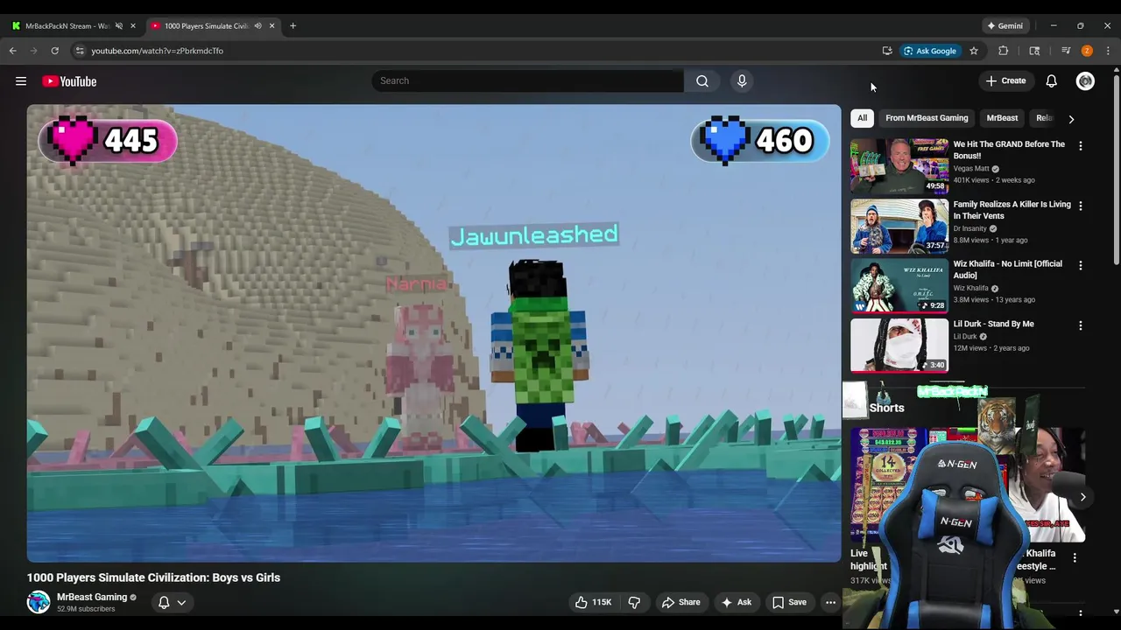
Task: Go to the YouTube home logo
Action: (69, 81)
